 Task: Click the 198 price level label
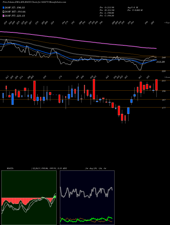(164, 91)
